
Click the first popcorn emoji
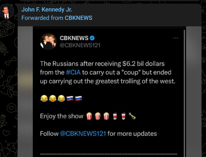(89, 116)
